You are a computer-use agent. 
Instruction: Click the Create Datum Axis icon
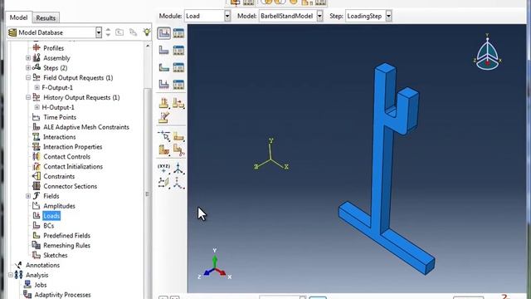pos(178,168)
